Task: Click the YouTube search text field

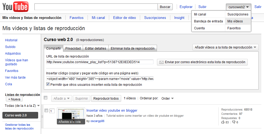Action: coord(96,7)
